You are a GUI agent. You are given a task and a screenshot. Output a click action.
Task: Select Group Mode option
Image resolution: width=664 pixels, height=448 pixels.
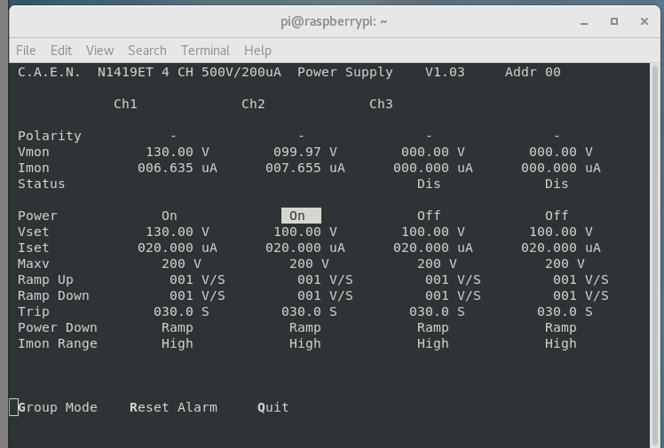[x=57, y=407]
